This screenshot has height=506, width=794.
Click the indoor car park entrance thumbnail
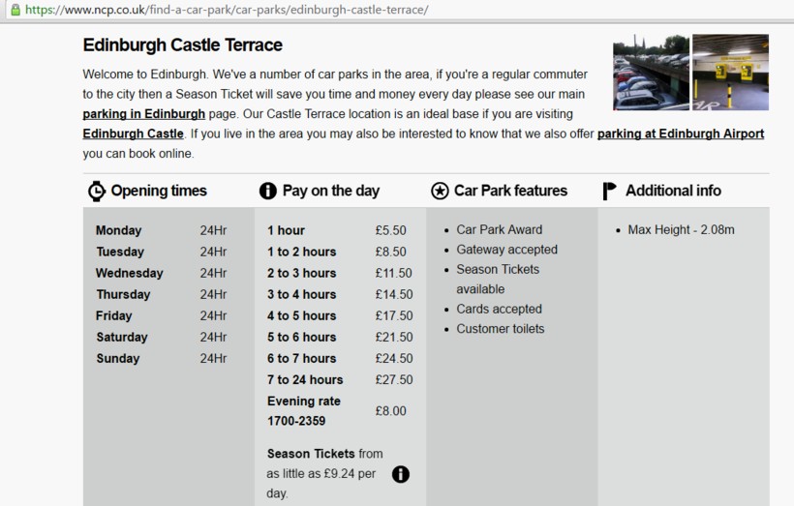pyautogui.click(x=730, y=73)
